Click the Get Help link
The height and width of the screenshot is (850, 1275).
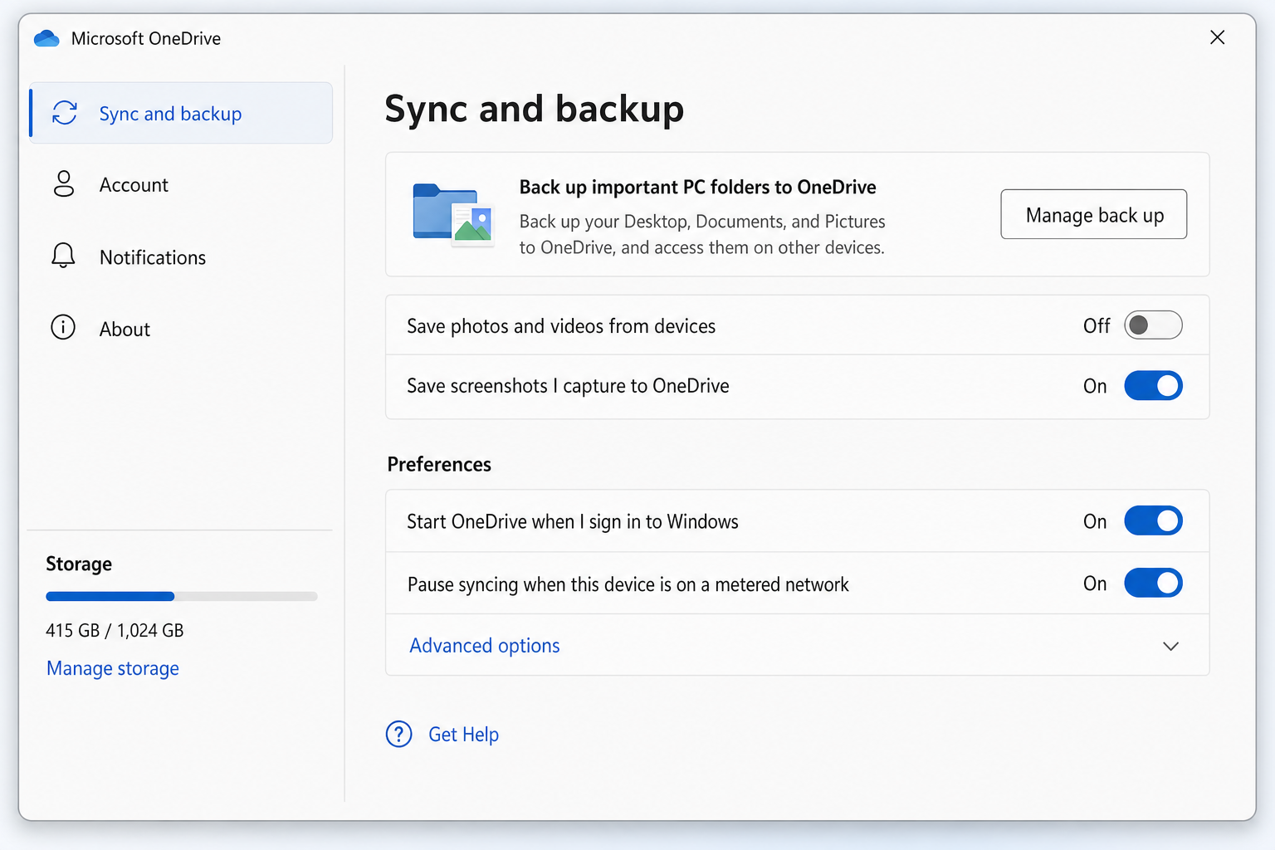(x=463, y=735)
